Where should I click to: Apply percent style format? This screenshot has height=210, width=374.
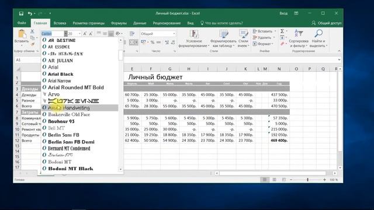coord(152,42)
